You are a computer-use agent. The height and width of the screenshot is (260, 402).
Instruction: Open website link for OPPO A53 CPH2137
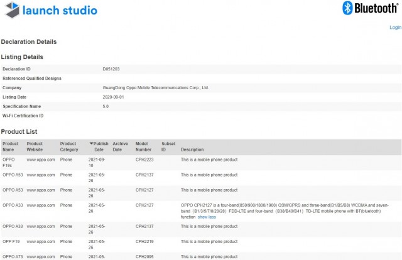(x=40, y=175)
